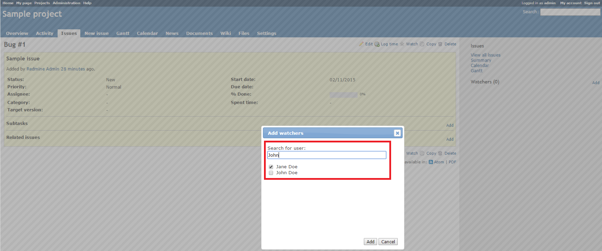
Task: Open the project Settings tab
Action: [266, 33]
